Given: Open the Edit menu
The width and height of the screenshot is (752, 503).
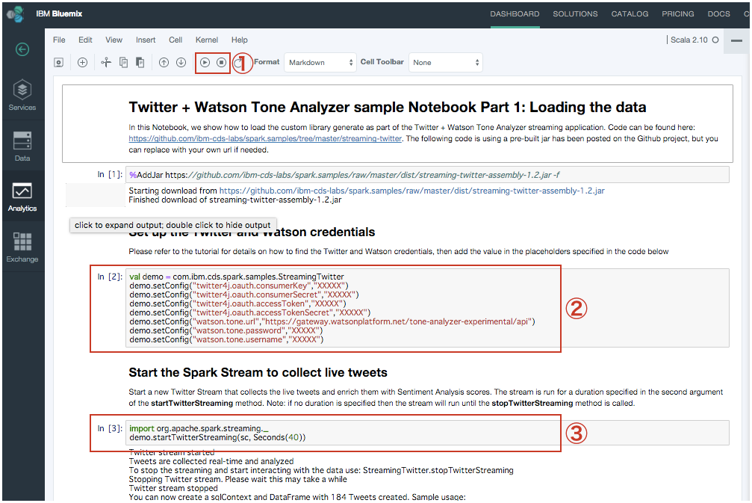Looking at the screenshot, I should coord(85,40).
